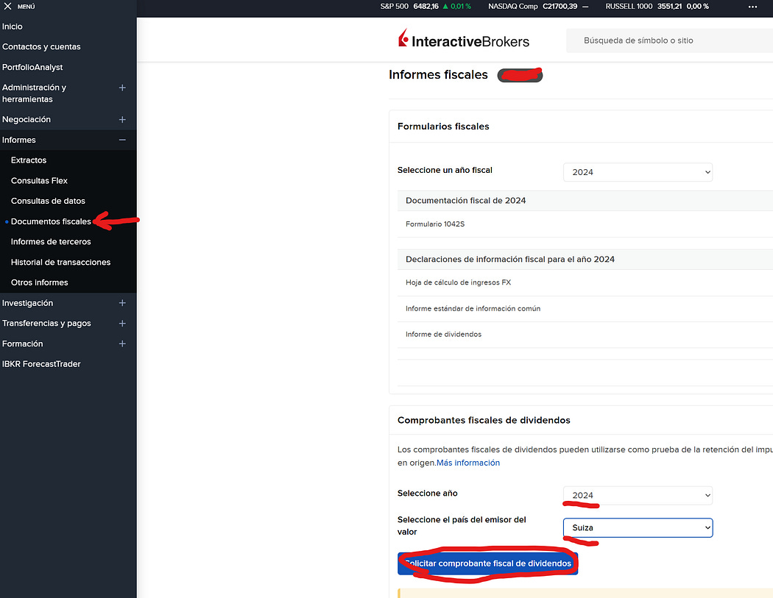Click the Interactive Brokers logo
This screenshot has width=773, height=598.
[463, 40]
